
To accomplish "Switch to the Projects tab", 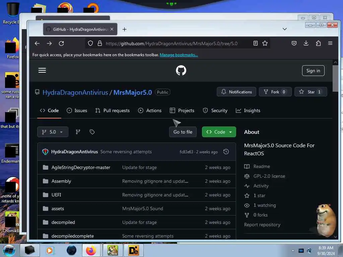I will click(x=182, y=110).
